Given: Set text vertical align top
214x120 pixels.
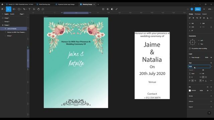Looking at the screenshot, I should pos(200,81).
